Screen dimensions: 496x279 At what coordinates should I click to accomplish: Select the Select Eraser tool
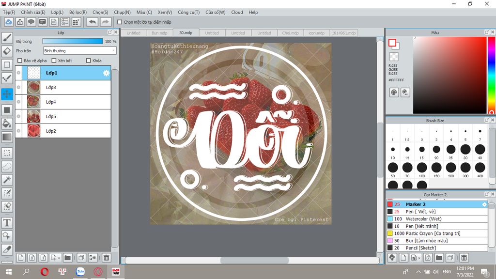point(7,206)
